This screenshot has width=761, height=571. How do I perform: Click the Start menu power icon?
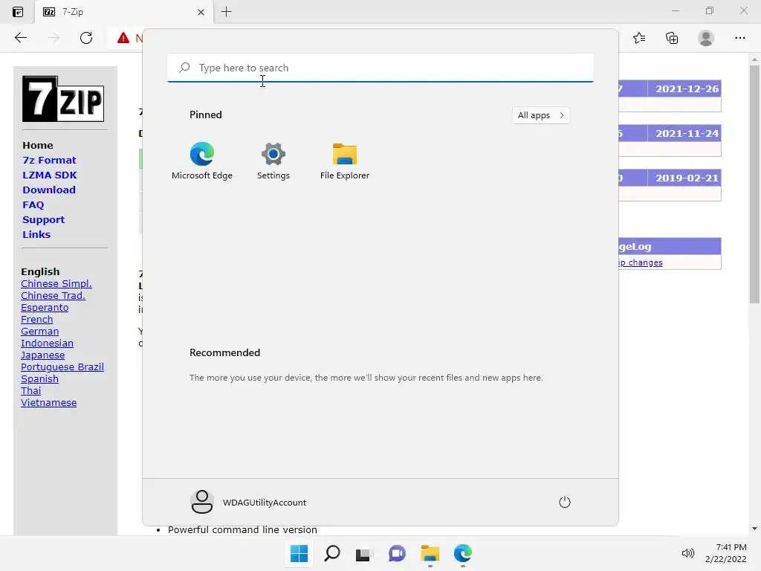tap(565, 502)
